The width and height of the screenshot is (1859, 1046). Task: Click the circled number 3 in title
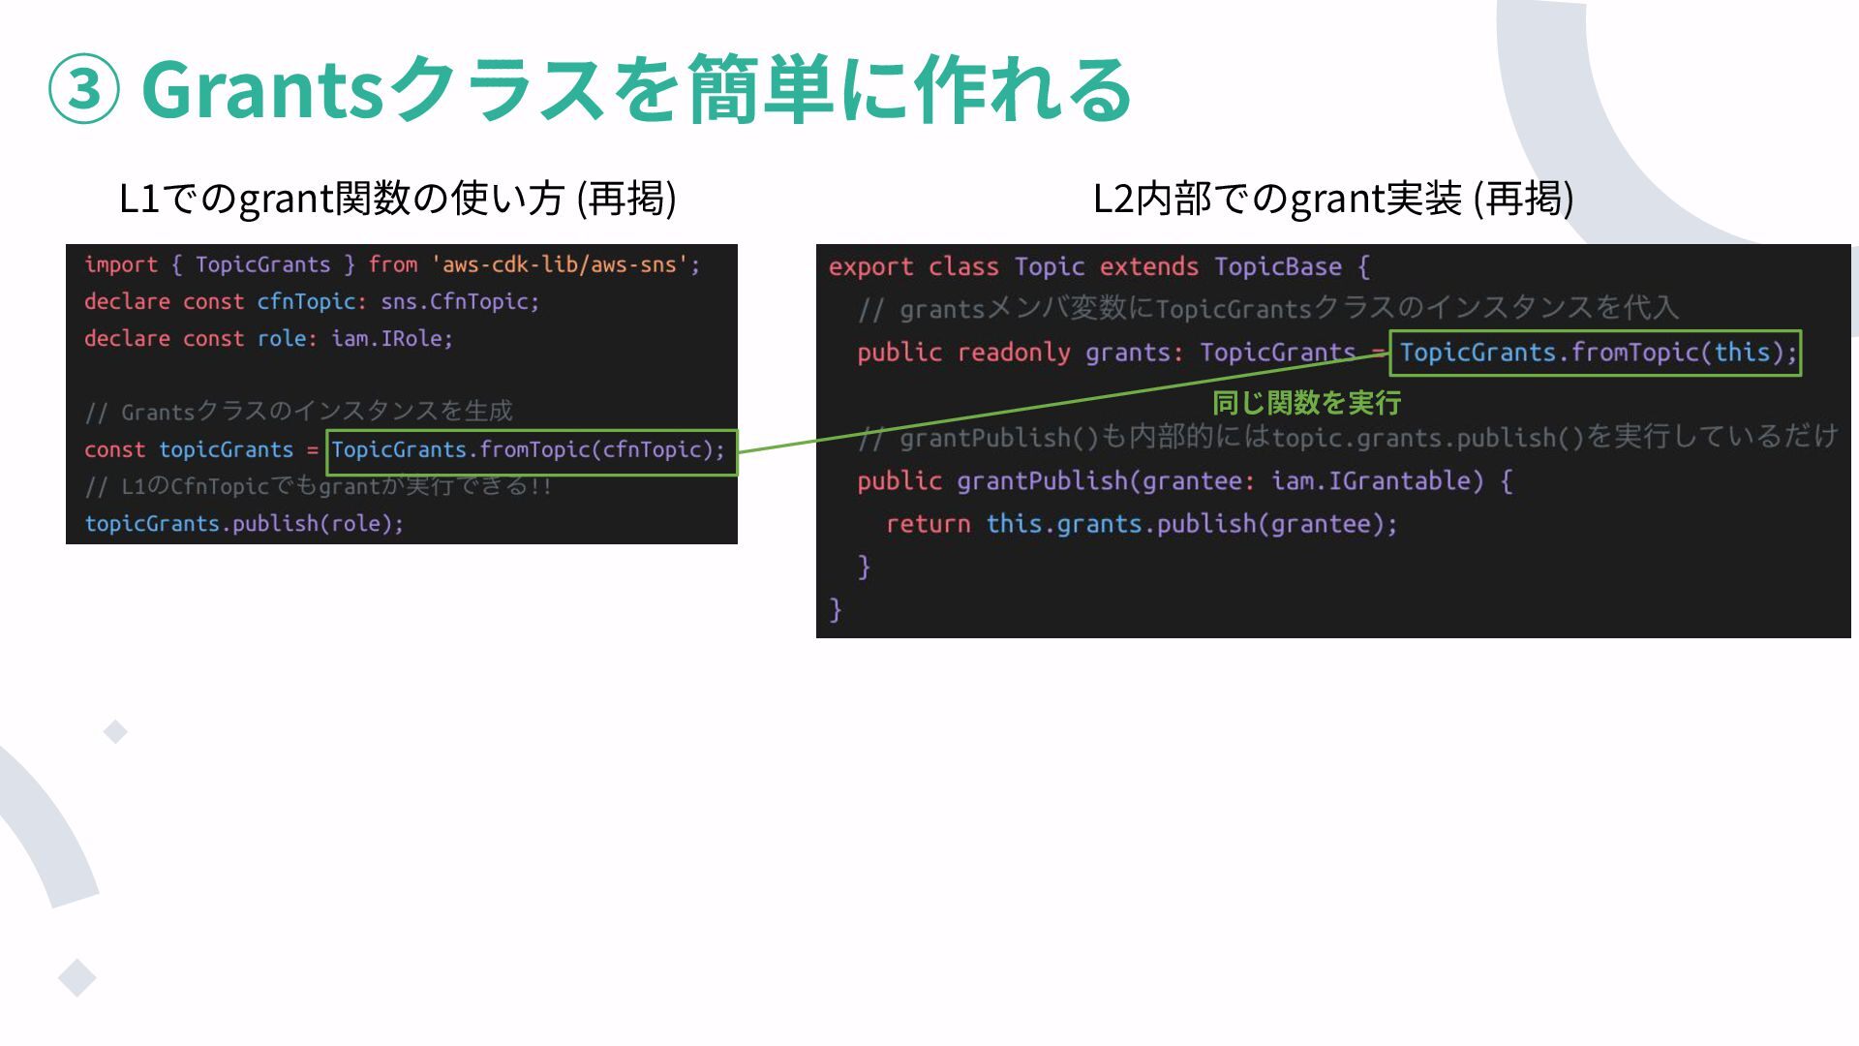(84, 89)
